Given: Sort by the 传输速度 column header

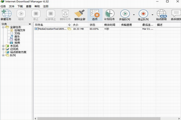Looking at the screenshot, I should [x=130, y=25].
